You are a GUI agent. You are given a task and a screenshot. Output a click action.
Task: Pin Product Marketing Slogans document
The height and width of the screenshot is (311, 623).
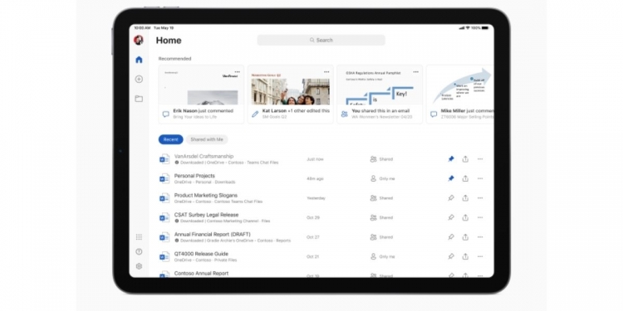coord(451,198)
